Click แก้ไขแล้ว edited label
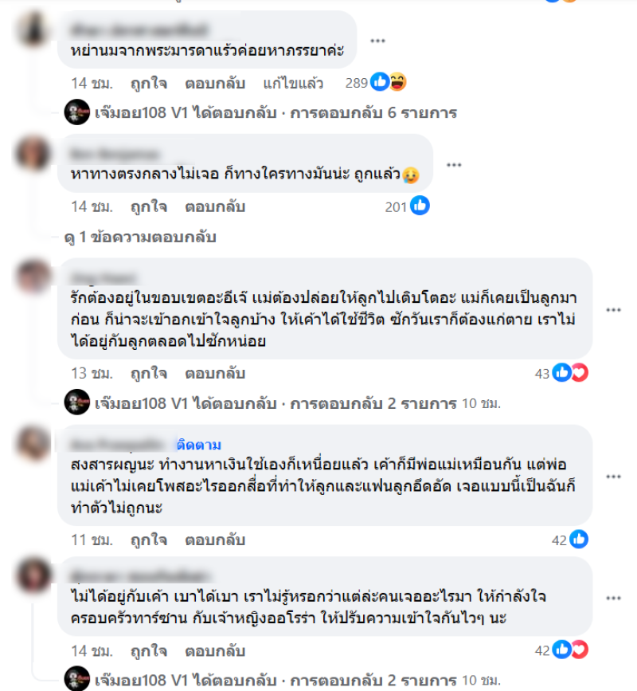The image size is (637, 691). 293,84
